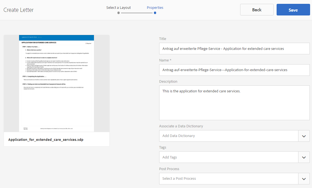Viewport: 312px width, 188px height.
Task: Click the Select a Post Process field
Action: pyautogui.click(x=229, y=179)
